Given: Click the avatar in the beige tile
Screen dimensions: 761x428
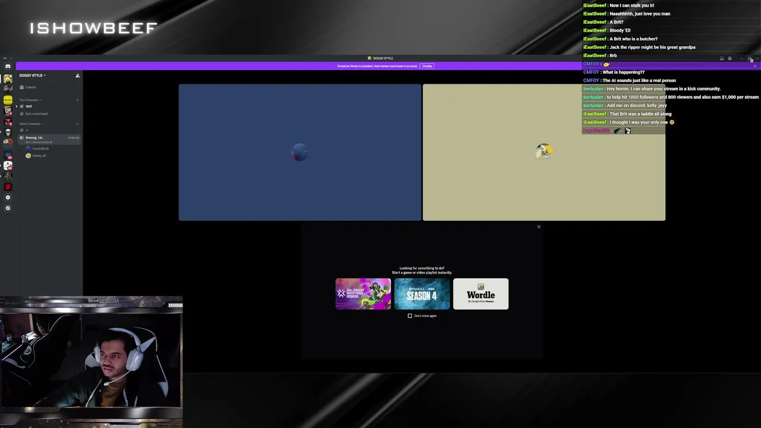Looking at the screenshot, I should [544, 152].
